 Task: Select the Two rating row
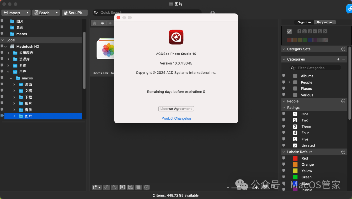(x=314, y=120)
